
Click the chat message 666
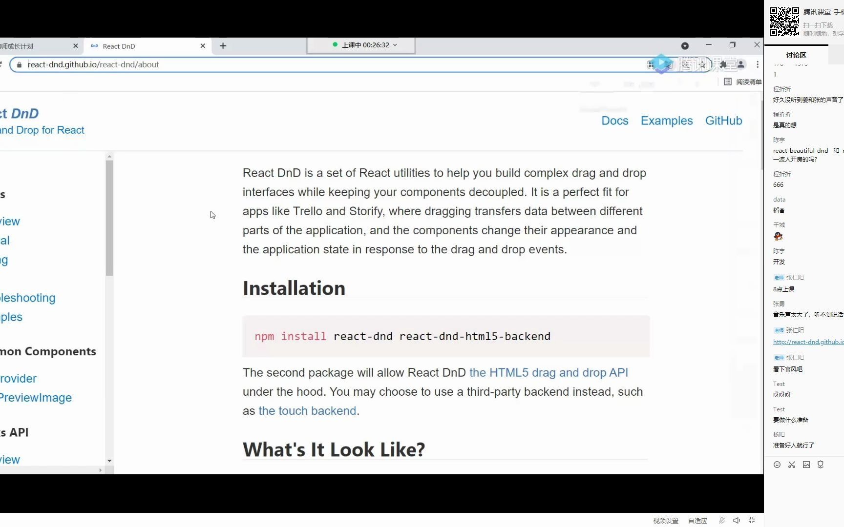(x=779, y=185)
